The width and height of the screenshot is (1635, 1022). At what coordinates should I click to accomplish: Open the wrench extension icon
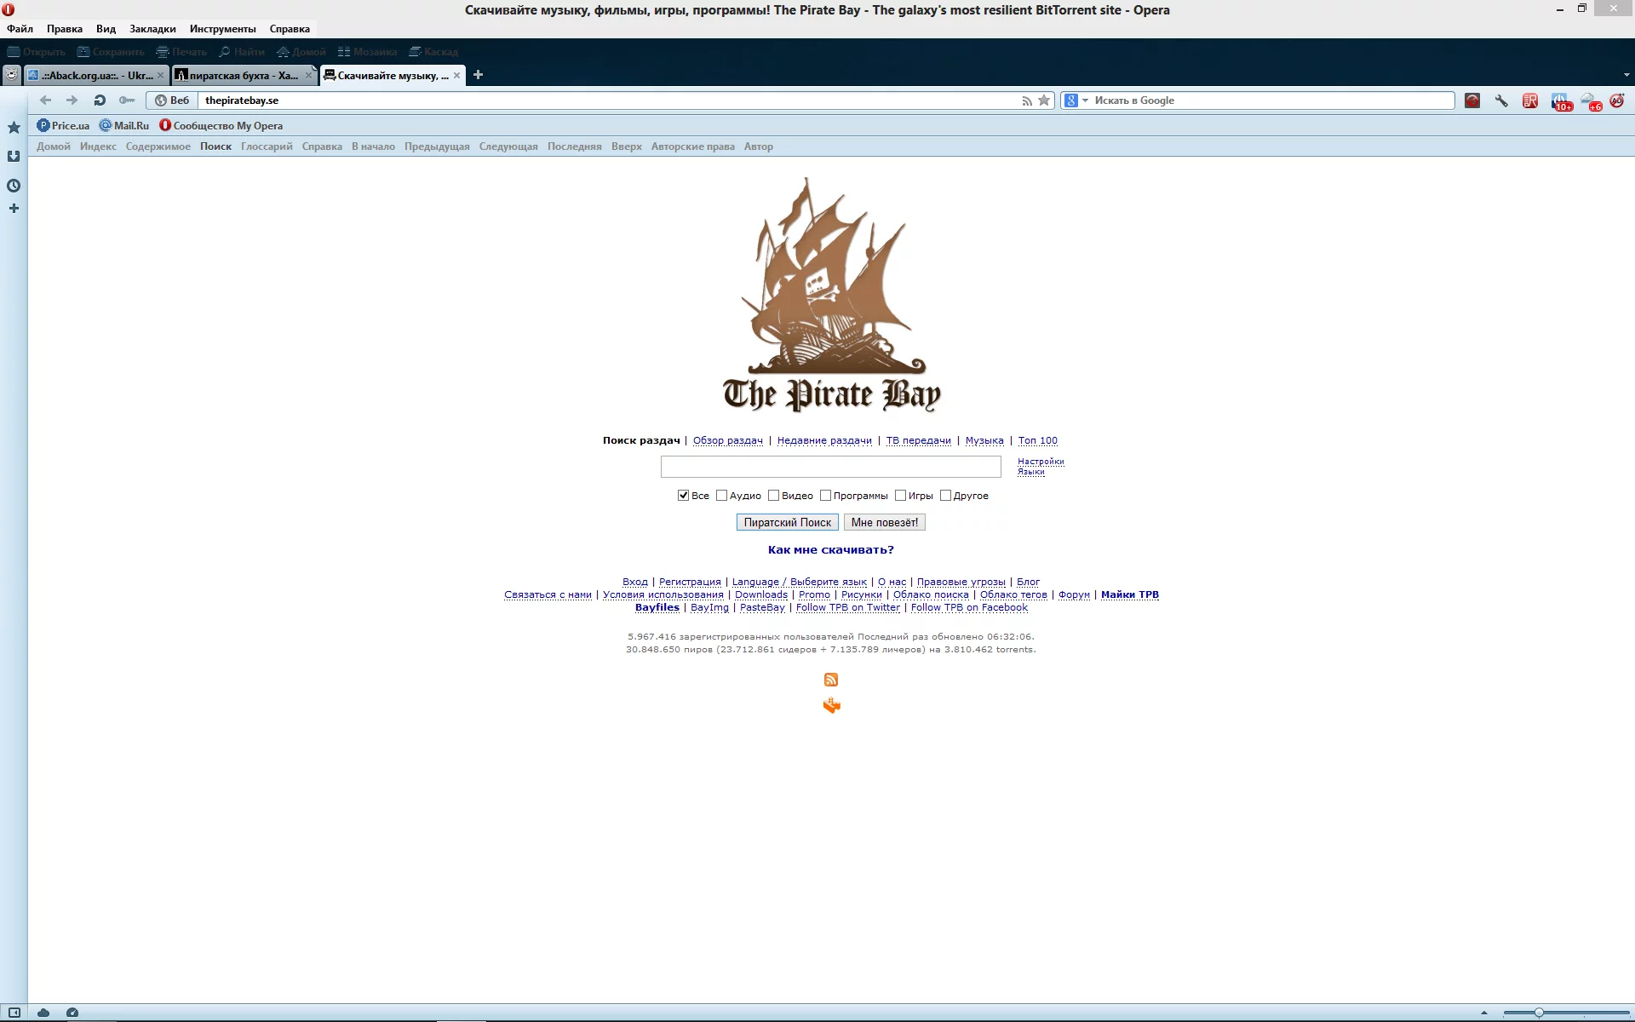(x=1501, y=100)
